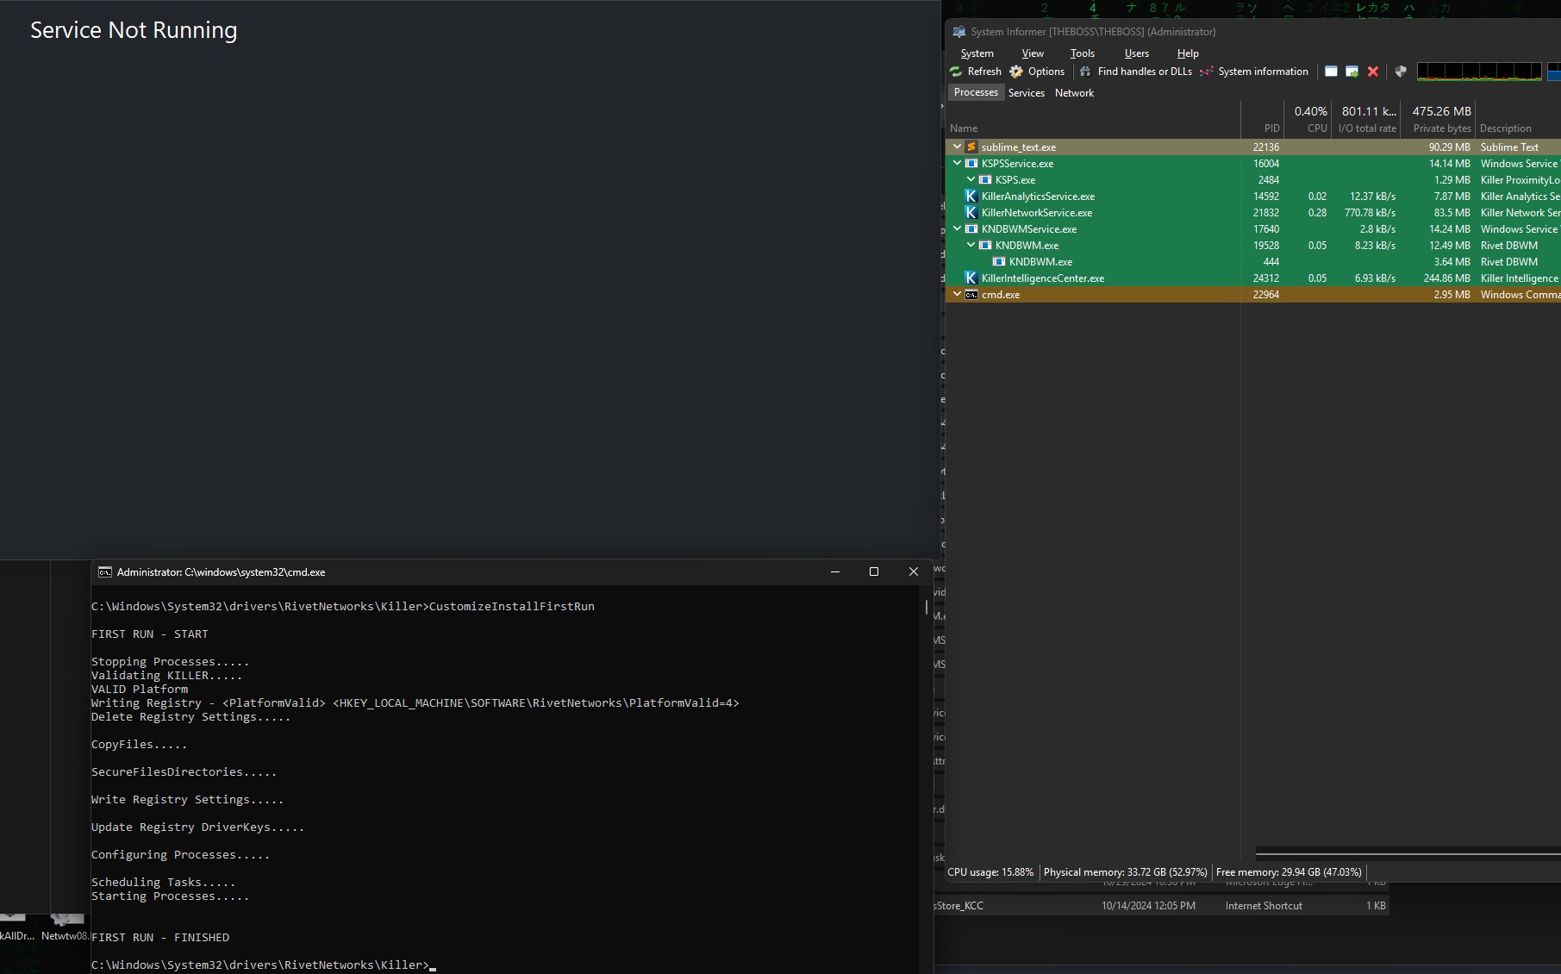Viewport: 1561px width, 974px height.
Task: Select the KSPS.exe process row name
Action: click(x=1015, y=180)
